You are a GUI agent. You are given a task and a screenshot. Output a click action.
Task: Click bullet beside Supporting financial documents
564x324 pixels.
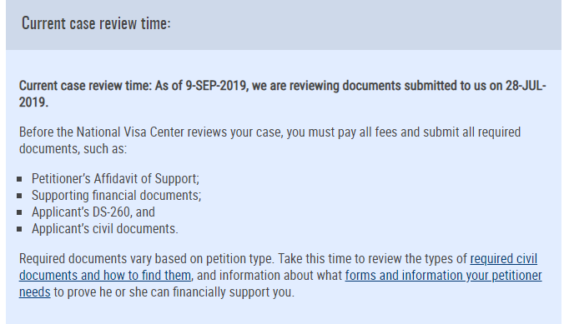point(19,196)
